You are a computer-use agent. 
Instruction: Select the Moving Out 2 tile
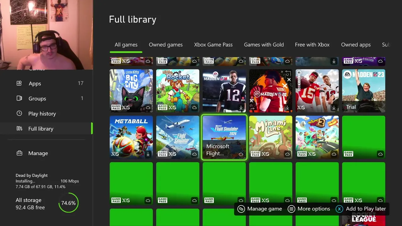[x=317, y=137]
